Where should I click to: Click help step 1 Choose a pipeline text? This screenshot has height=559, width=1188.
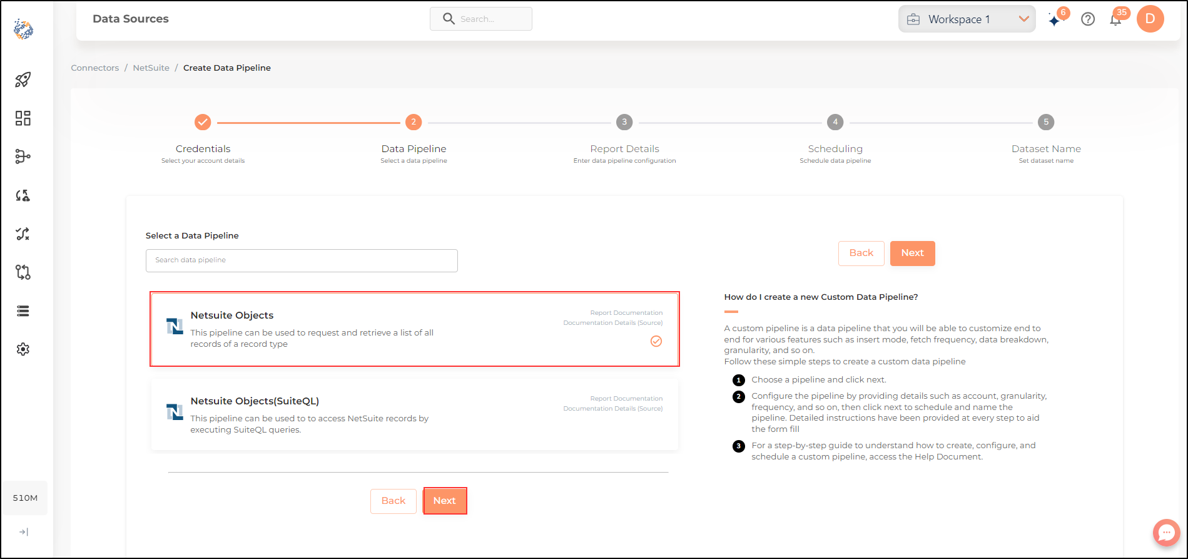point(819,380)
